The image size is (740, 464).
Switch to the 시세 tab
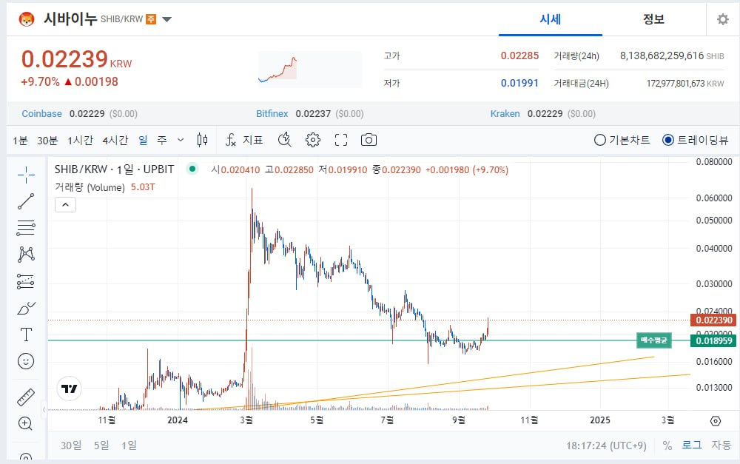(551, 19)
